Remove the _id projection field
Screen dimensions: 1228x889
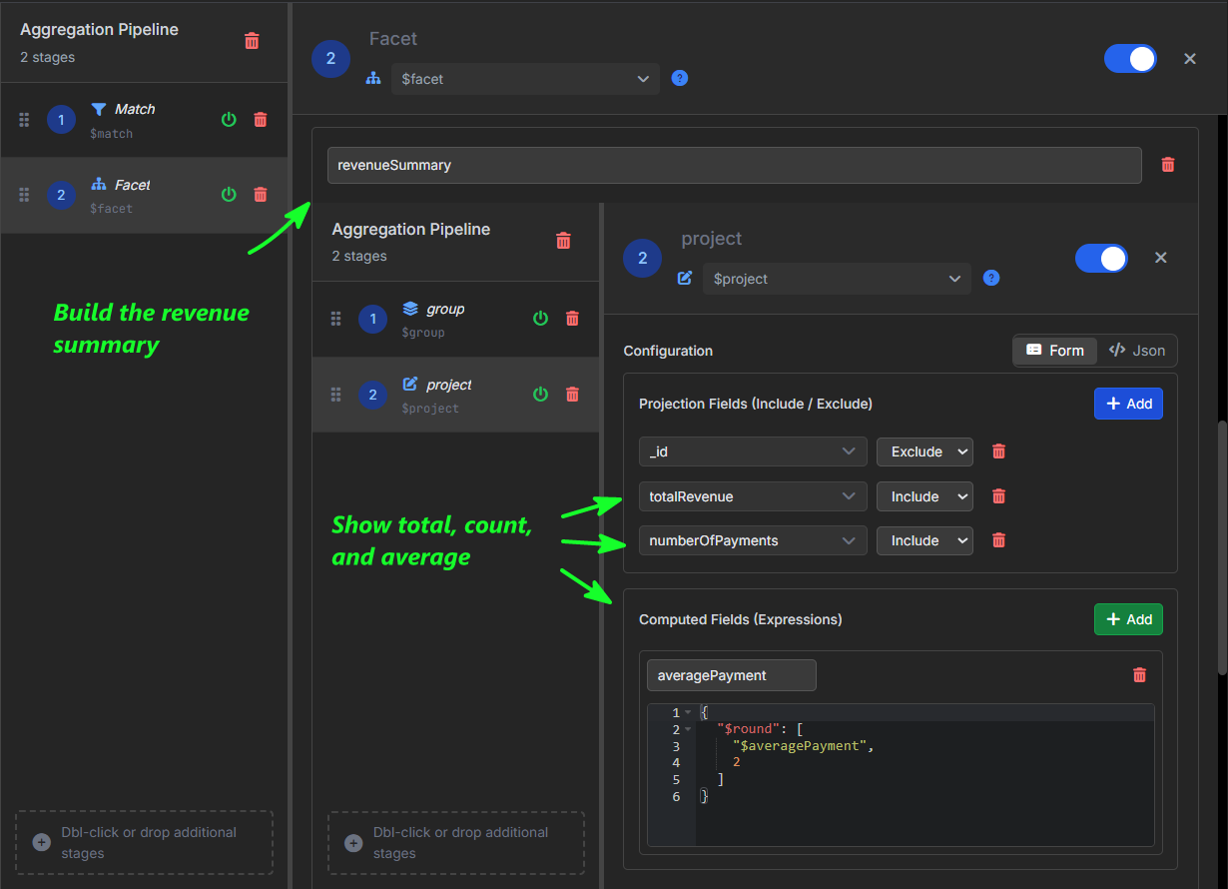pyautogui.click(x=998, y=451)
